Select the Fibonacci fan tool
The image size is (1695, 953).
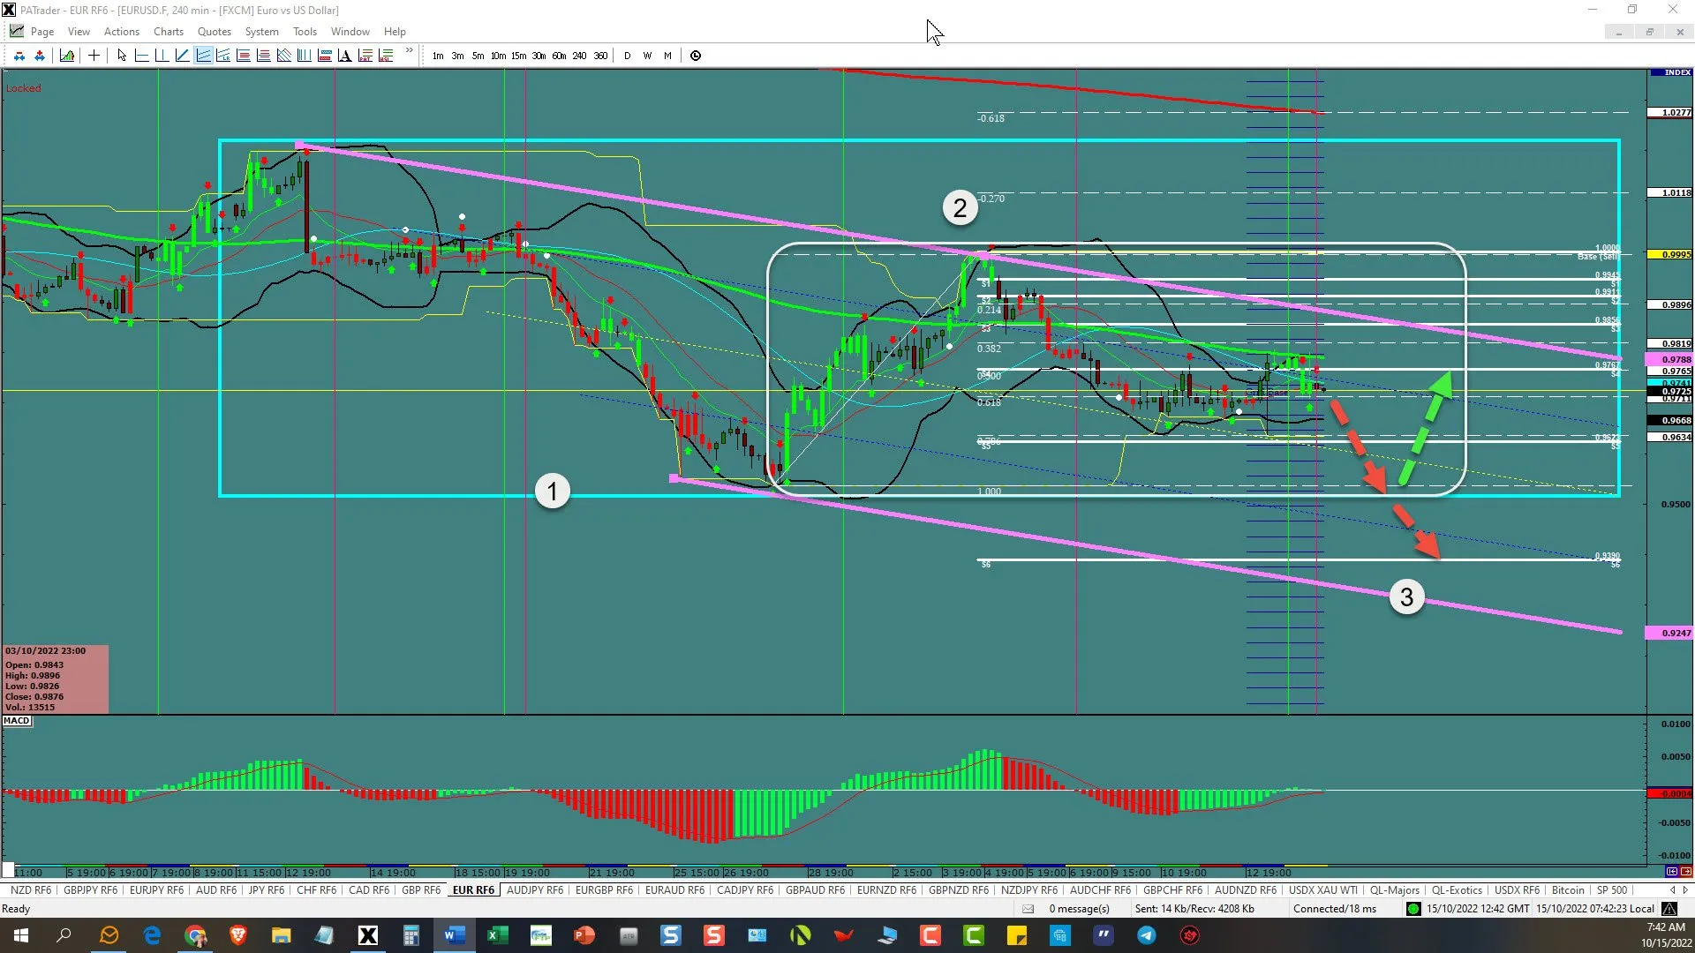[x=283, y=56]
